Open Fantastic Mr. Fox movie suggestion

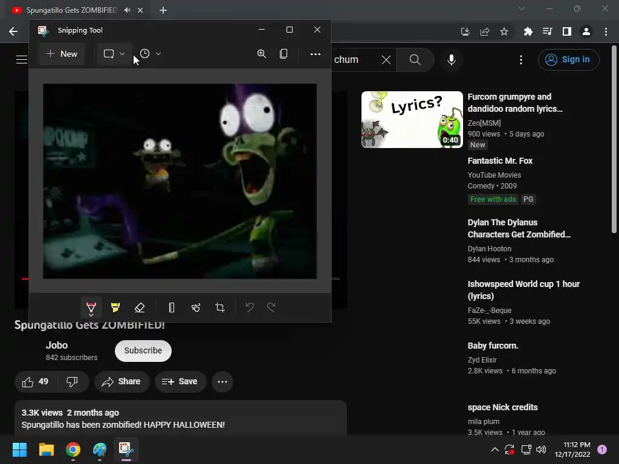point(500,161)
